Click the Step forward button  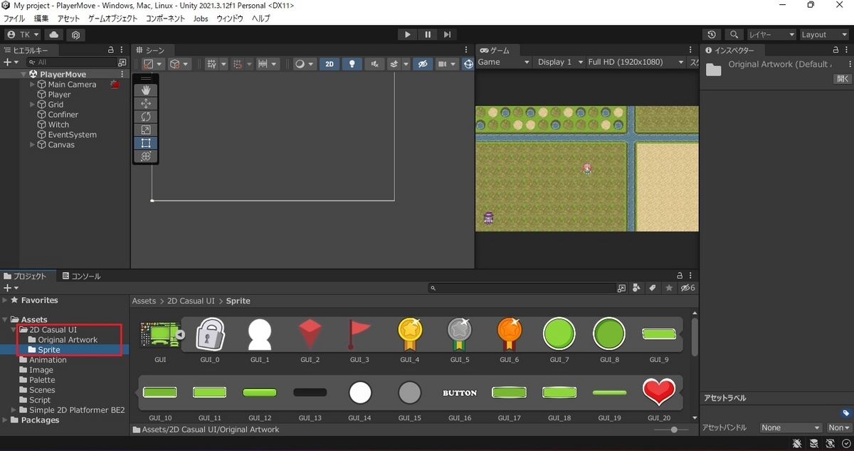(447, 34)
